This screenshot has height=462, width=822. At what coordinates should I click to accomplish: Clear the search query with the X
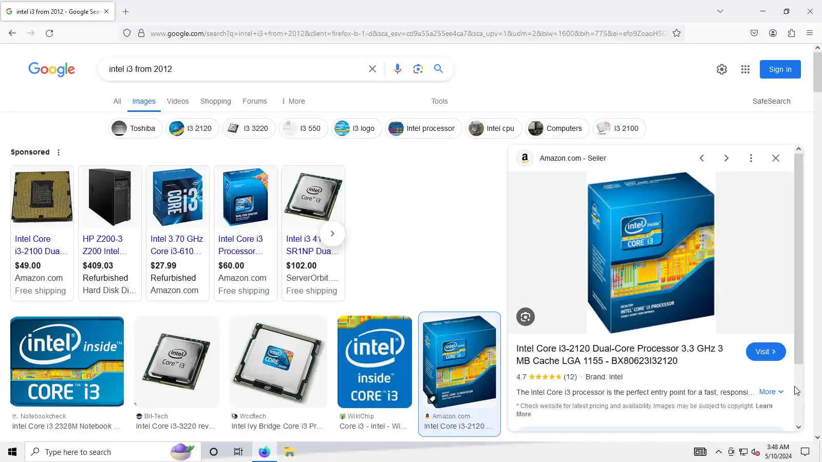372,69
